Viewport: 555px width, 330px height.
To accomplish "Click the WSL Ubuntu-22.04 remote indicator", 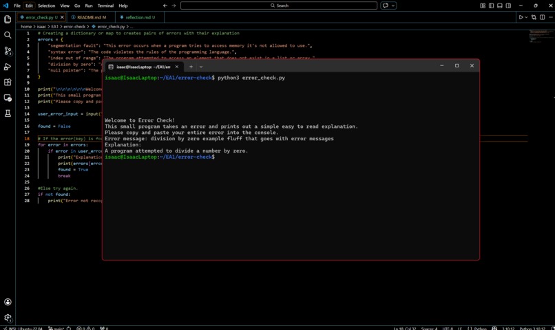I will 23,328.
